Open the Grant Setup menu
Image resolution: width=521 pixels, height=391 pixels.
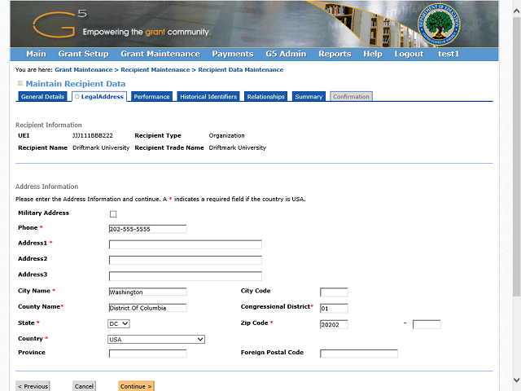83,54
